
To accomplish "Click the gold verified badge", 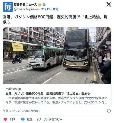I will 40,5.
